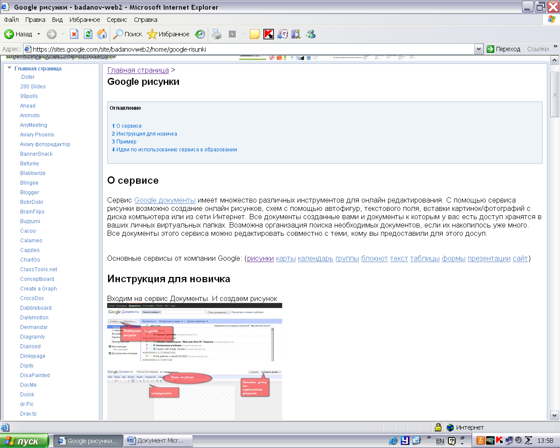
Task: Switch to Документ Microsoft Word taskbar button
Action: pos(159,441)
